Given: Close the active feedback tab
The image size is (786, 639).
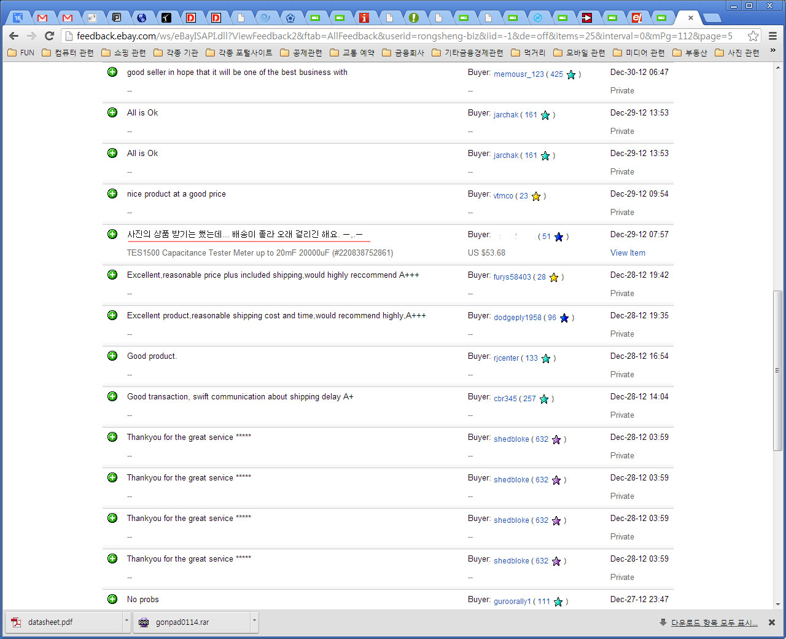Looking at the screenshot, I should (690, 18).
